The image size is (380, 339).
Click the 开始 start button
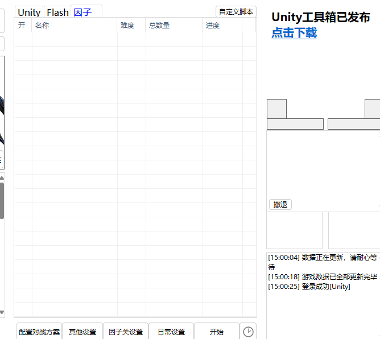tap(217, 332)
